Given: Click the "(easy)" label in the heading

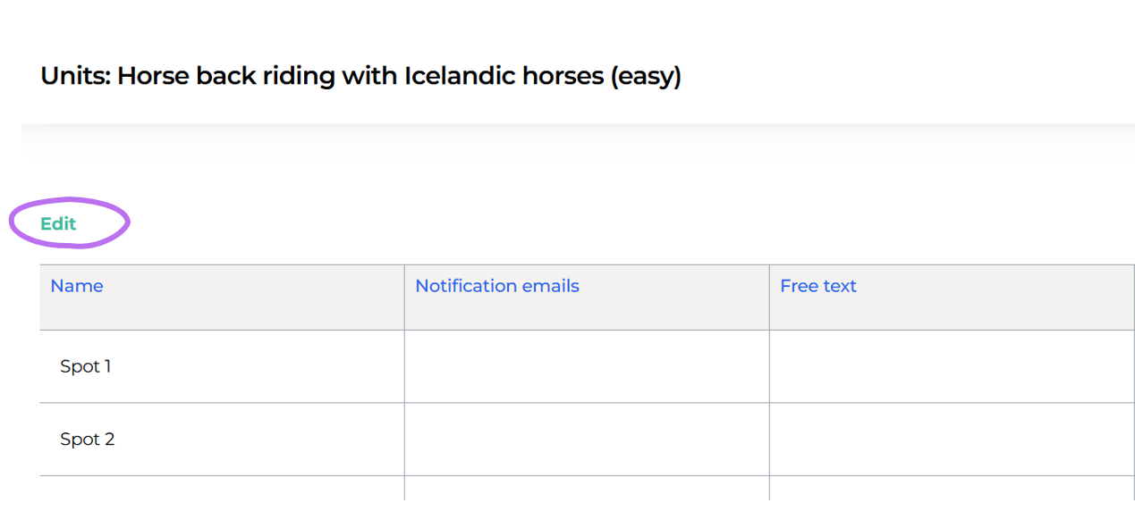Looking at the screenshot, I should point(646,76).
